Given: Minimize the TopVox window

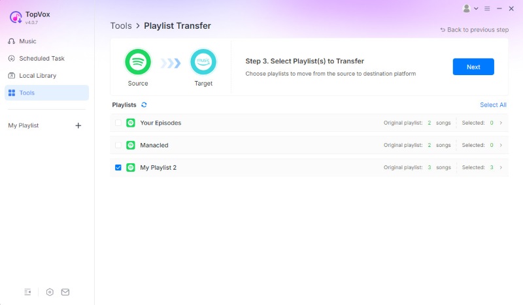Looking at the screenshot, I should [499, 8].
